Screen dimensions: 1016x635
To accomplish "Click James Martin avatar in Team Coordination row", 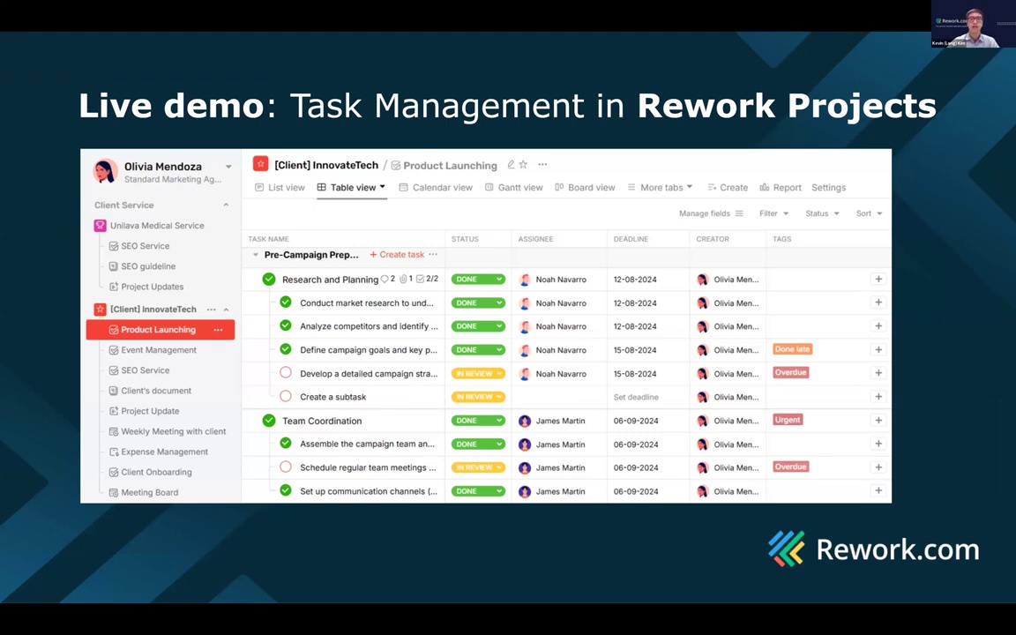I will (x=525, y=422).
